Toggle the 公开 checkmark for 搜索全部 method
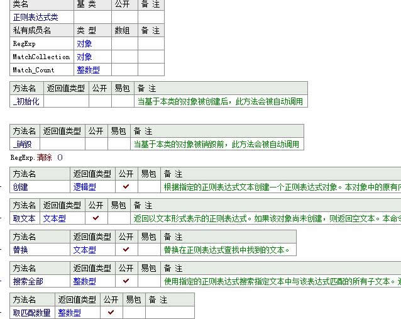 point(126,281)
